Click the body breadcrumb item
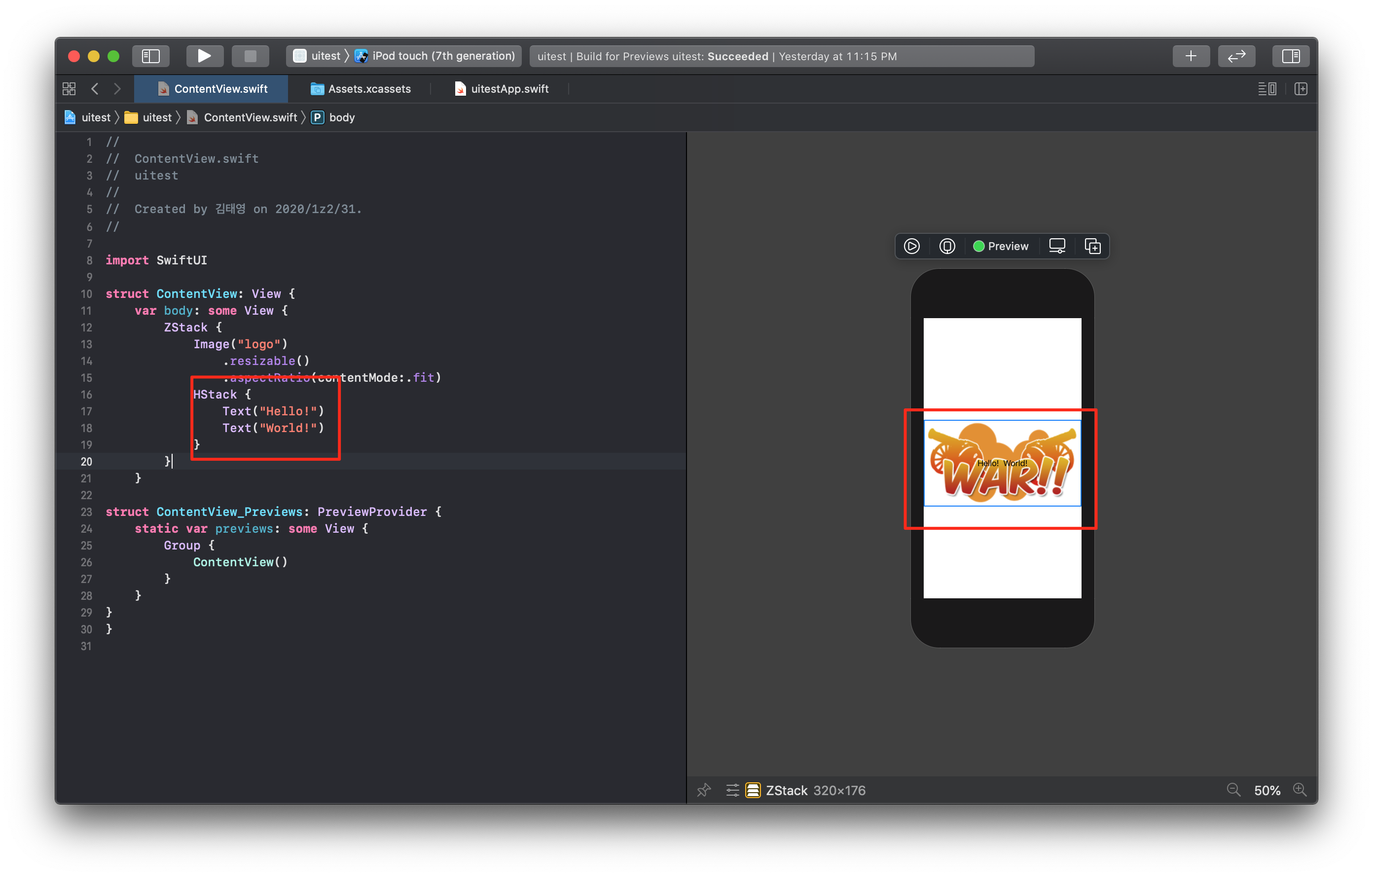1373x877 pixels. (x=341, y=117)
